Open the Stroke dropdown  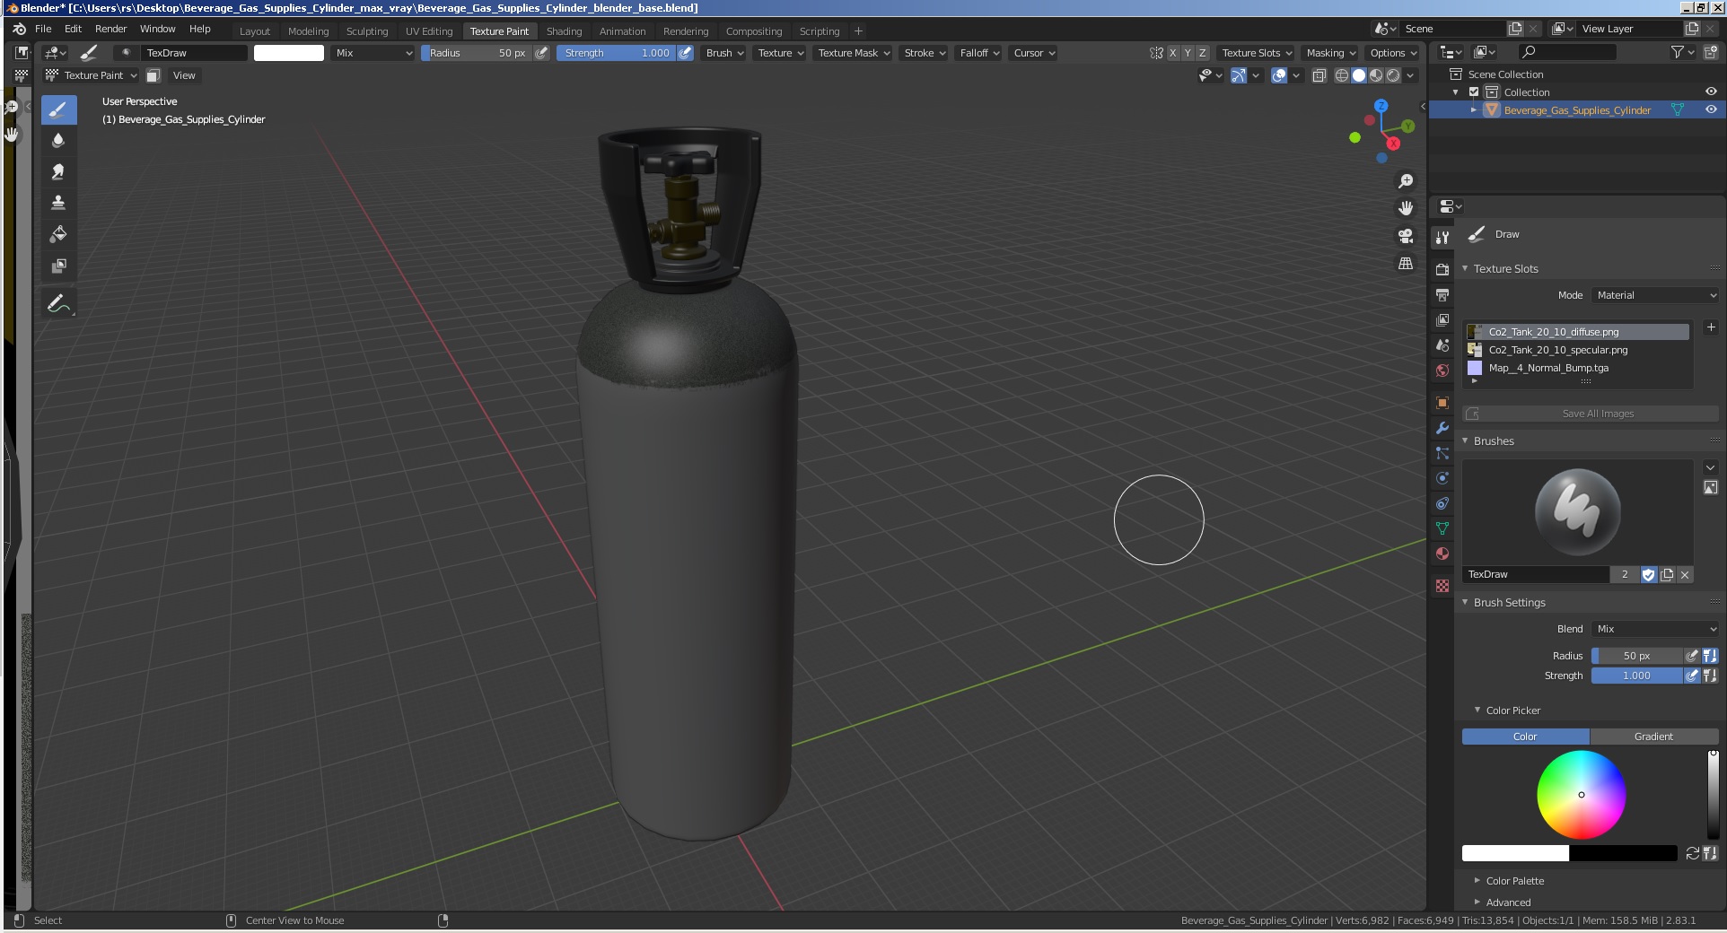tap(925, 53)
